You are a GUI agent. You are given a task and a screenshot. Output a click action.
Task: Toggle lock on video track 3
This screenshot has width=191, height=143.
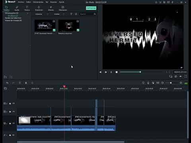click(x=10, y=103)
